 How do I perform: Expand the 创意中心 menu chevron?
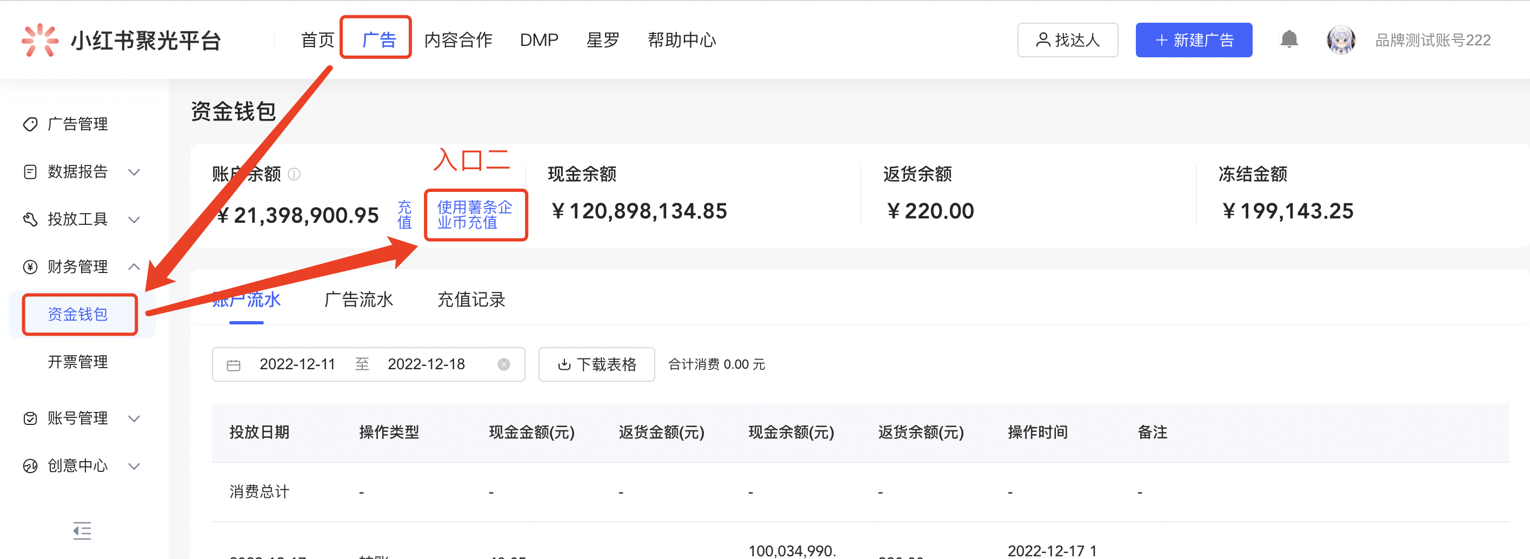(x=134, y=467)
